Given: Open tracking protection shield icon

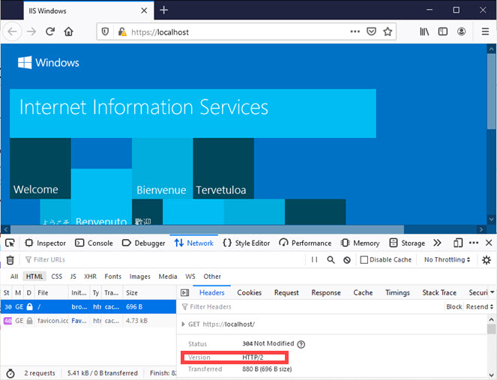Looking at the screenshot, I should [105, 31].
